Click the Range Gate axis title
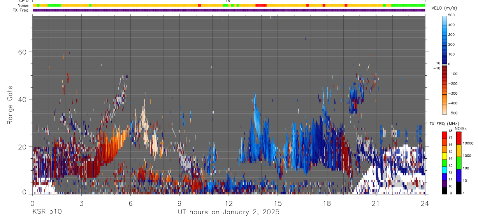This screenshot has height=220, width=478. [x=10, y=106]
